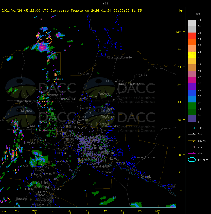Click the 'Clla.del_Rosario' map label
Image resolution: width=211 pixels, height=214 pixels.
(119, 57)
